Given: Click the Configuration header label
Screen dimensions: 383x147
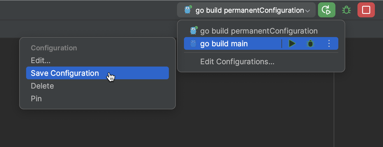Looking at the screenshot, I should 54,48.
